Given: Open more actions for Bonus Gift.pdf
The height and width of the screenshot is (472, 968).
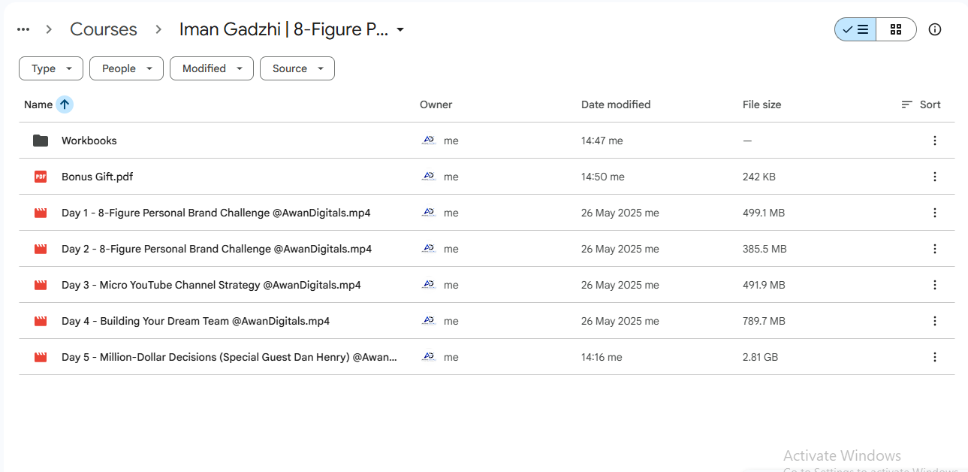Looking at the screenshot, I should point(935,177).
